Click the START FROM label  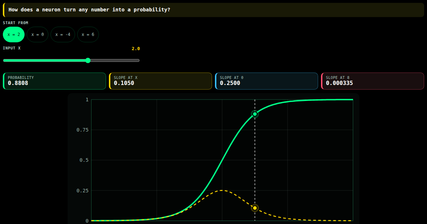click(x=16, y=23)
